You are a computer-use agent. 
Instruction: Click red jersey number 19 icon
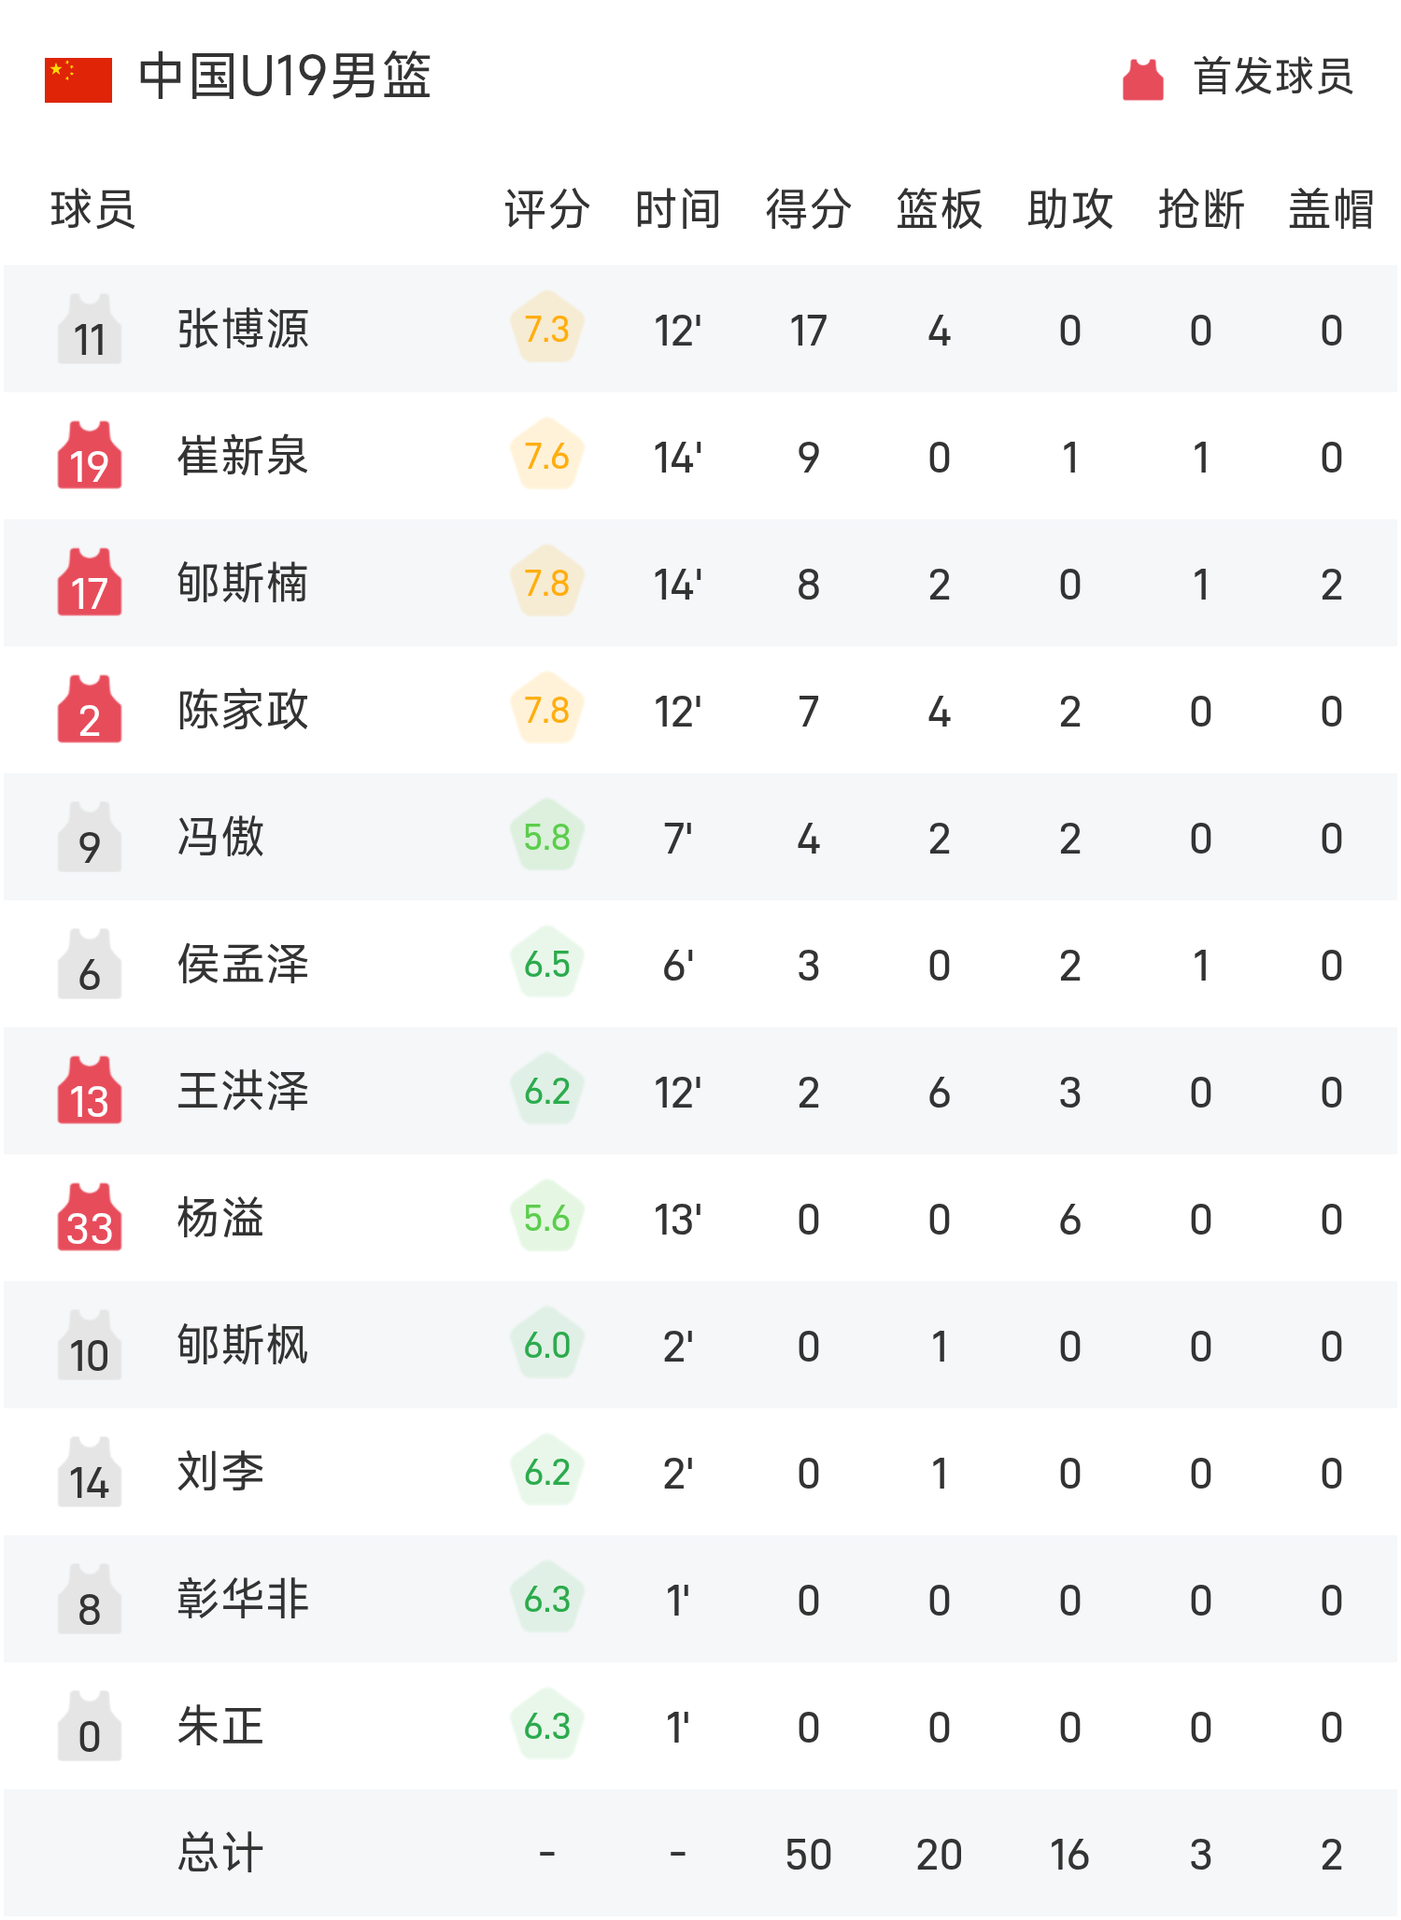tap(90, 457)
